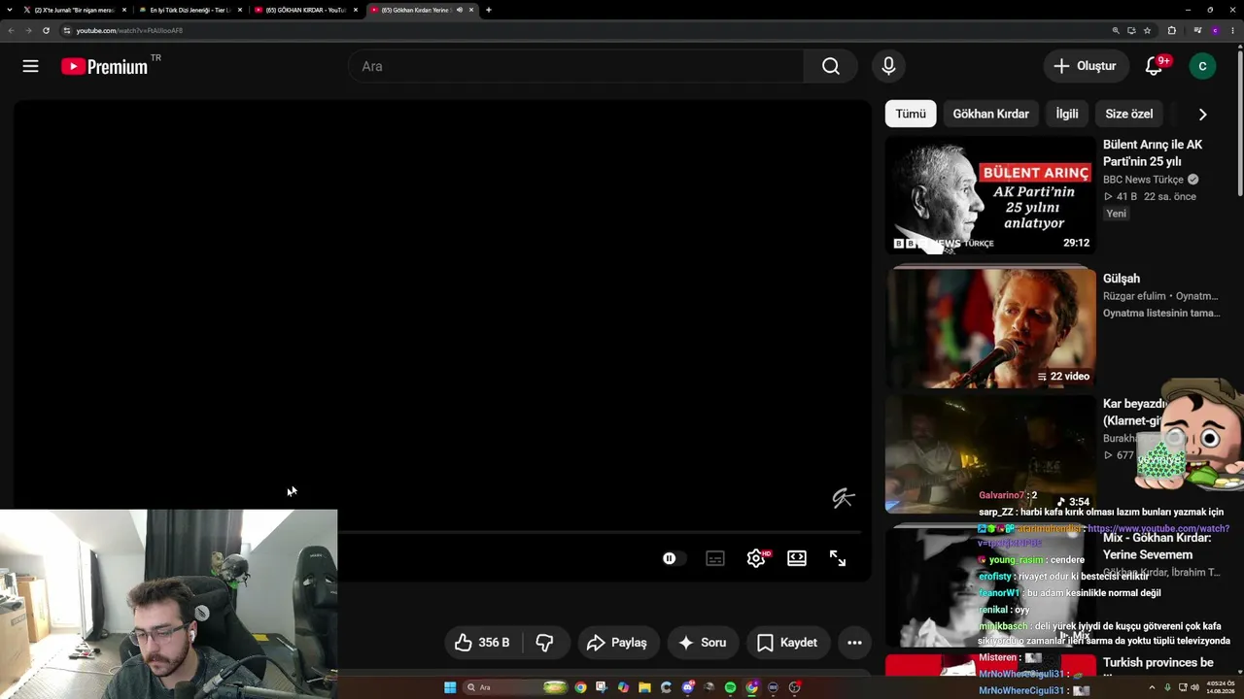Viewport: 1244px width, 699px height.
Task: Enter fullscreen in the video player
Action: click(x=838, y=558)
